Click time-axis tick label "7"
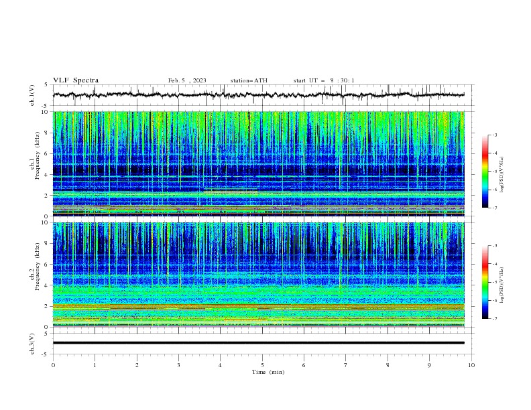 click(x=346, y=365)
